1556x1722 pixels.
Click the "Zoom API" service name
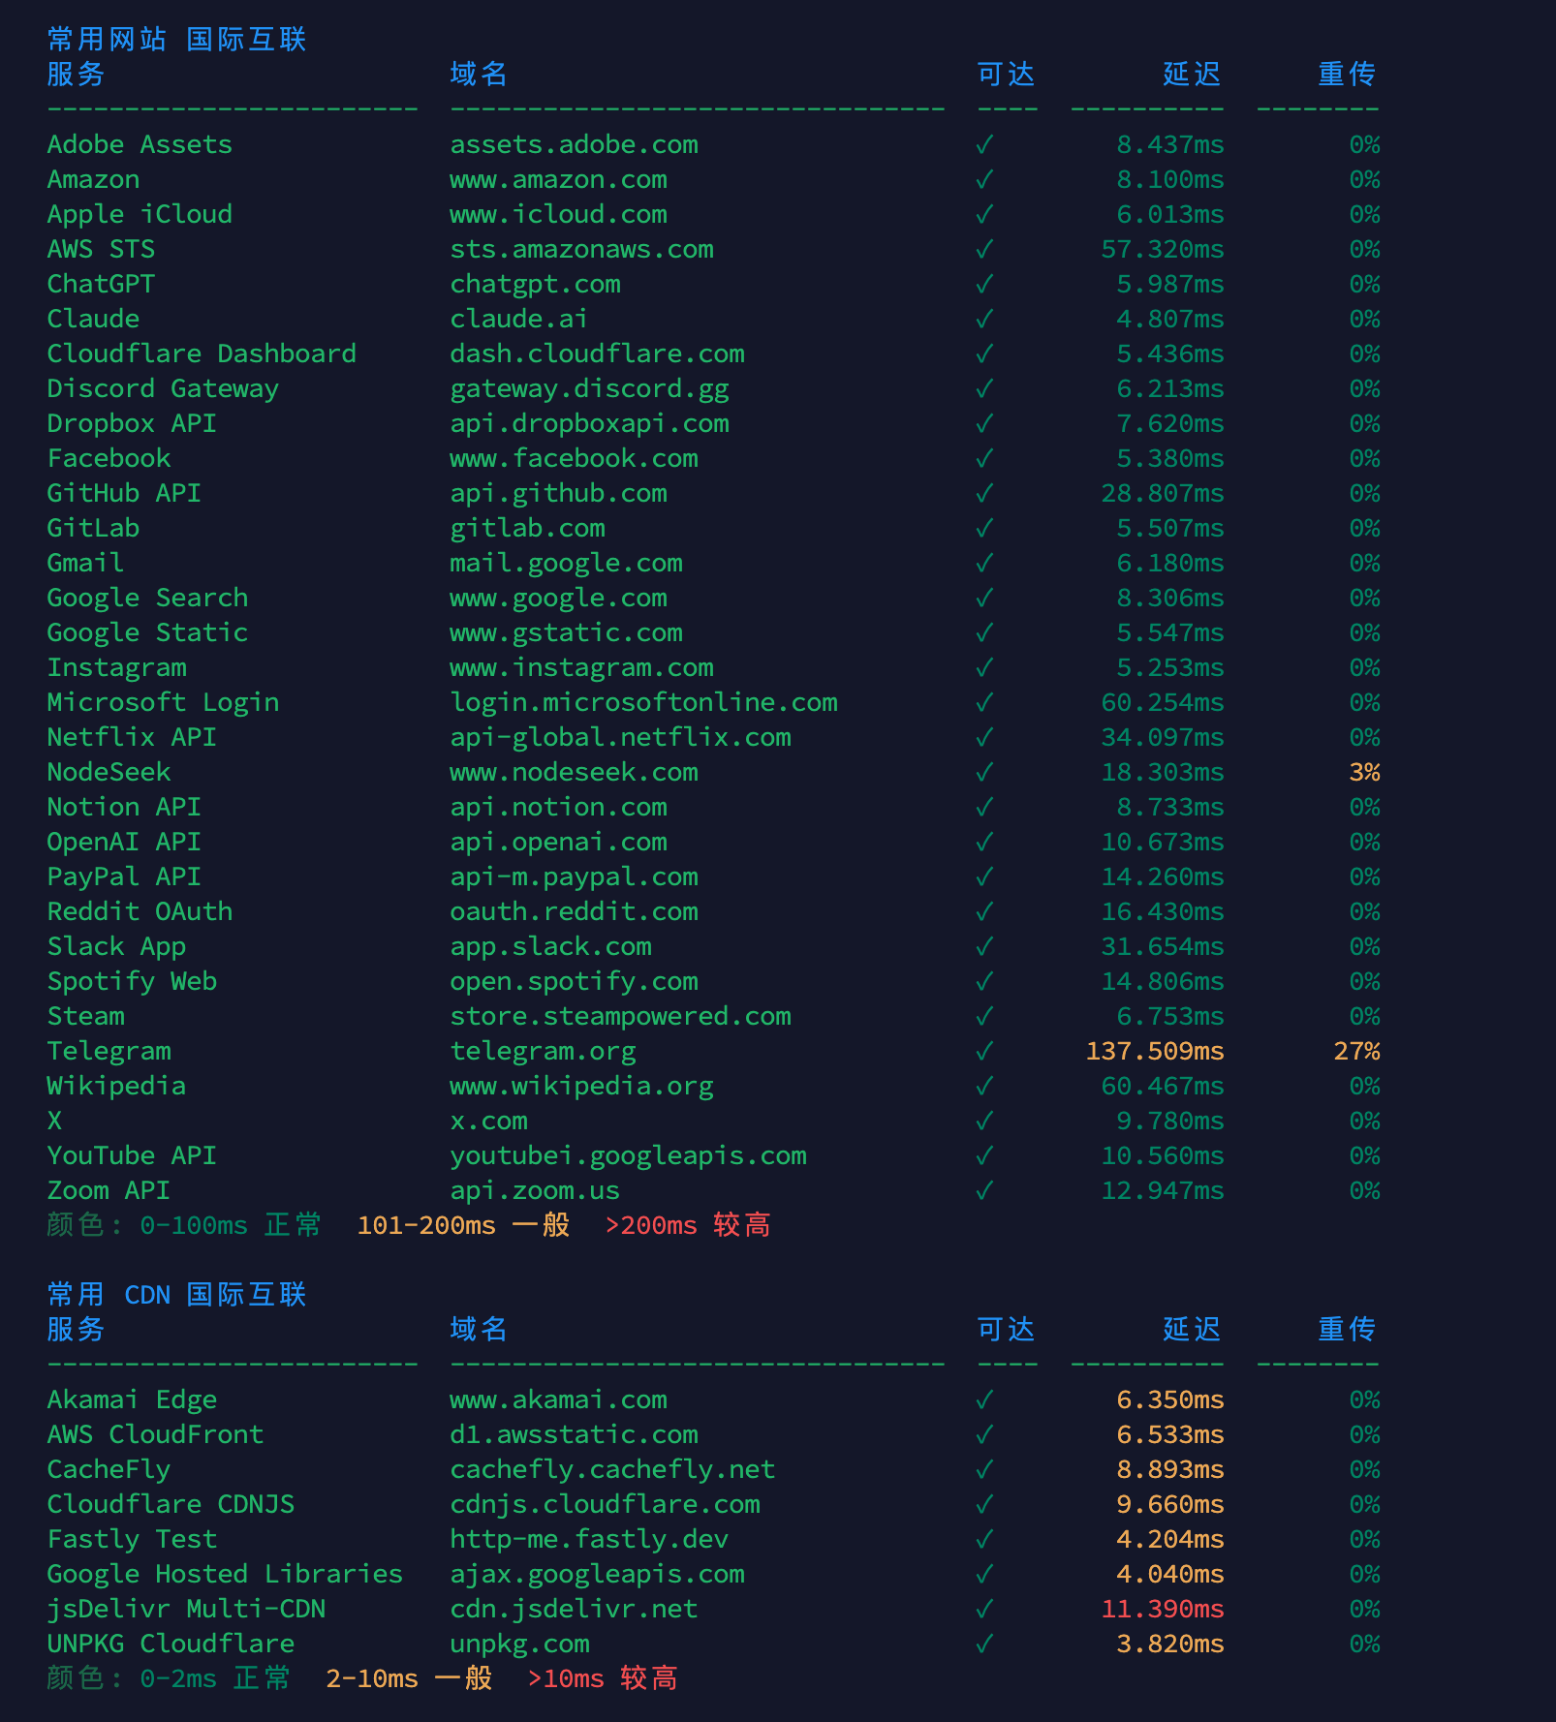click(x=109, y=1190)
